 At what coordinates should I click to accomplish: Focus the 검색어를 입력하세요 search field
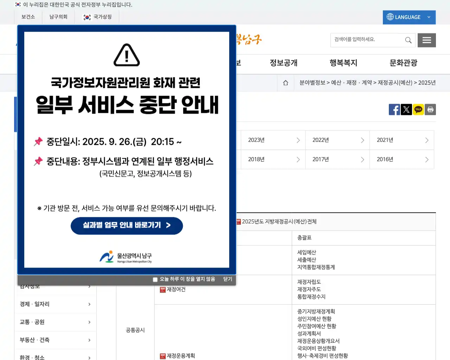[367, 40]
